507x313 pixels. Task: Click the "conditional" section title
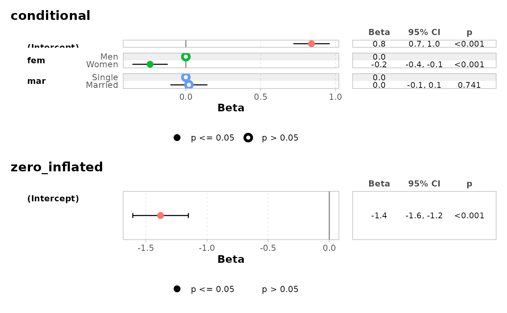50,16
